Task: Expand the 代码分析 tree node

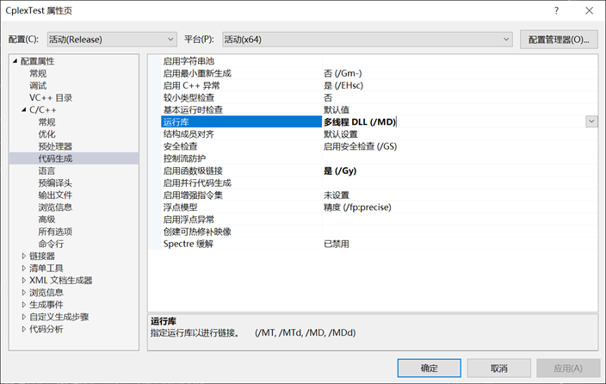Action: point(24,329)
